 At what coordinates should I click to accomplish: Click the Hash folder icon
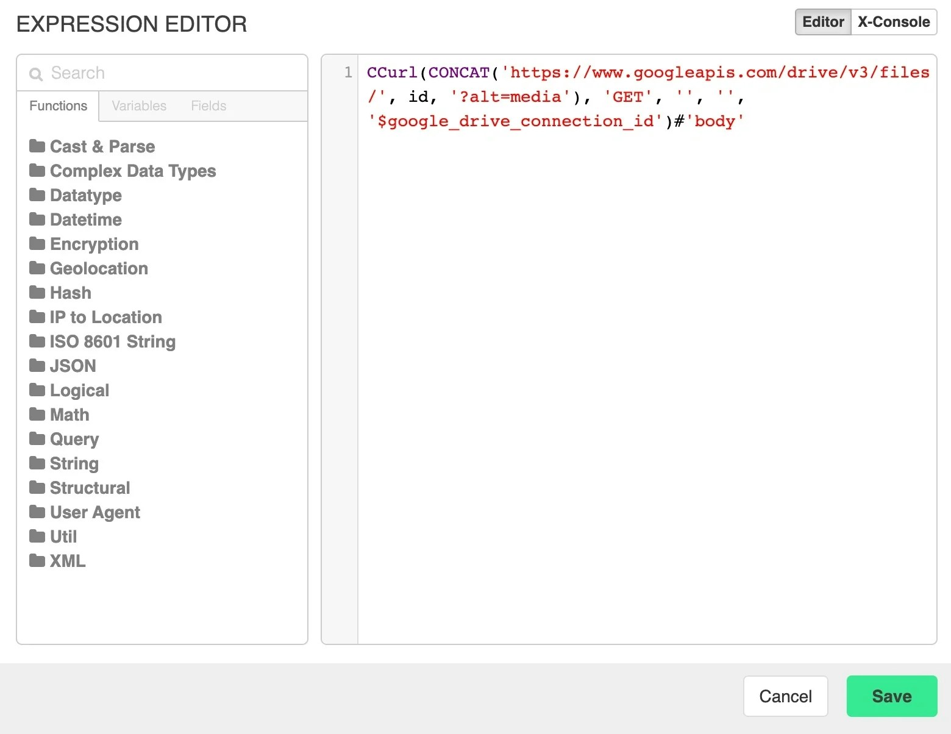(37, 293)
